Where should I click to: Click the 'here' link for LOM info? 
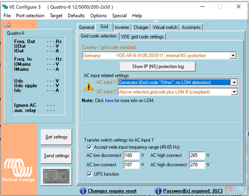[109, 101]
